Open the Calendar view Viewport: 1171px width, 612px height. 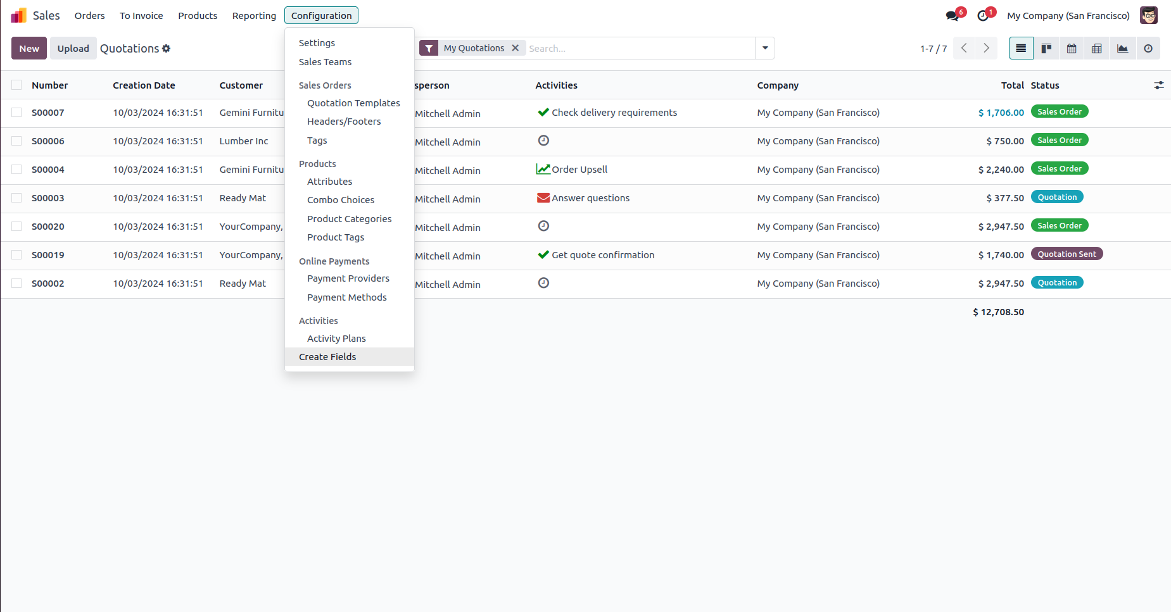click(x=1072, y=49)
